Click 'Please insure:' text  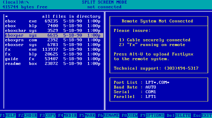132,31
